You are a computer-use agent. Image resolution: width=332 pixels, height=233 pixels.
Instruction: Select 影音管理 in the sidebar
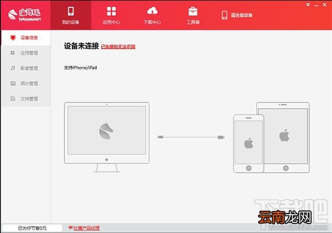coord(26,68)
